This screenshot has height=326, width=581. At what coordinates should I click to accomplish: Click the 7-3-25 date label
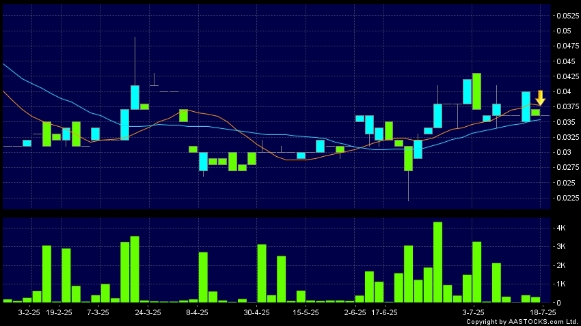[98, 312]
